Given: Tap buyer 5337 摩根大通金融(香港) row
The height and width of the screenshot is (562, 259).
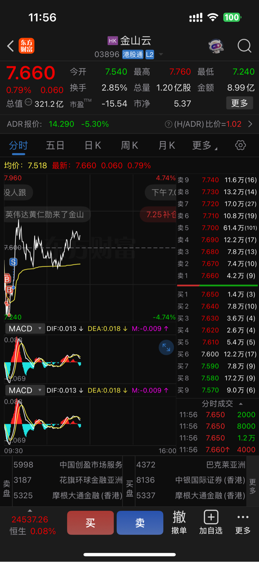Looking at the screenshot, I should (x=191, y=495).
